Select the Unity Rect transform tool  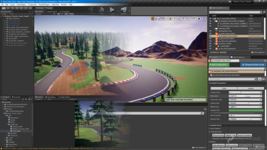coord(21,8)
